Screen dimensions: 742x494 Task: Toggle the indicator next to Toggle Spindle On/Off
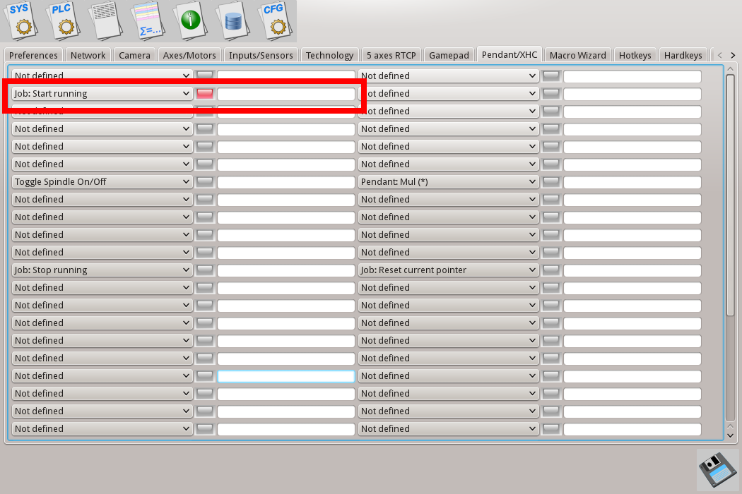coord(205,181)
